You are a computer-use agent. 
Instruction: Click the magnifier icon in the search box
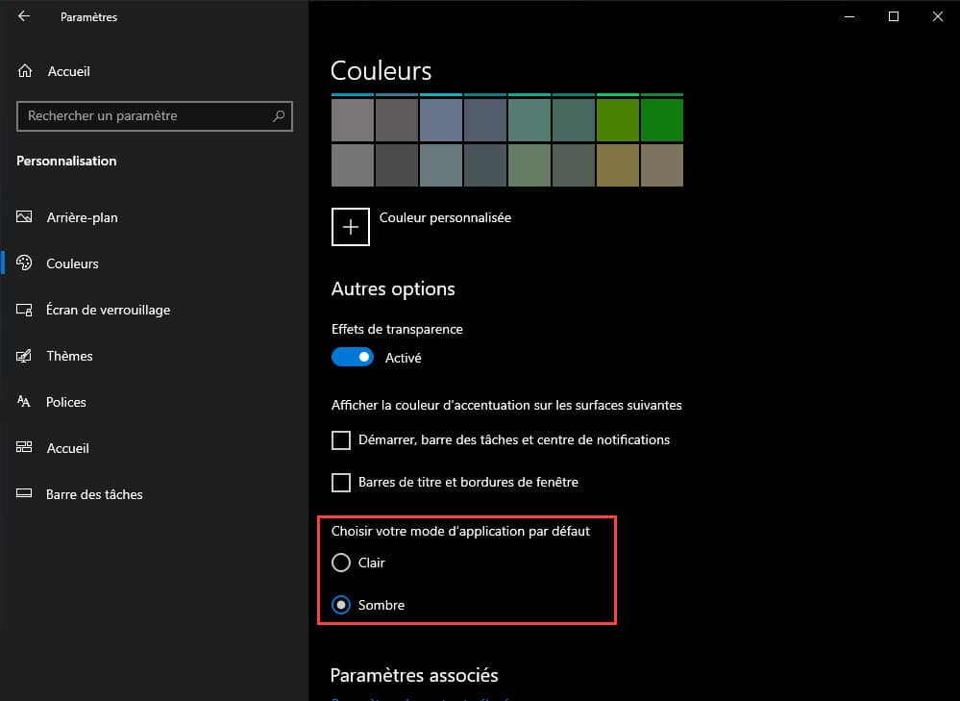pyautogui.click(x=279, y=116)
